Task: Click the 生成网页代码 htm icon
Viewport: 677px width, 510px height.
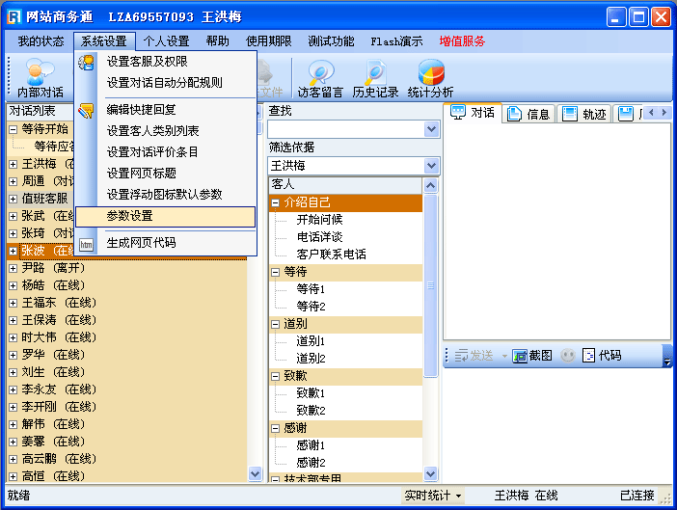Action: click(x=87, y=243)
